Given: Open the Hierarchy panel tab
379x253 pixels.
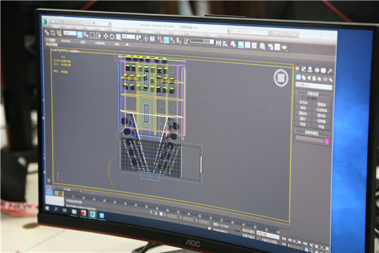Looking at the screenshot, I should click(x=311, y=70).
